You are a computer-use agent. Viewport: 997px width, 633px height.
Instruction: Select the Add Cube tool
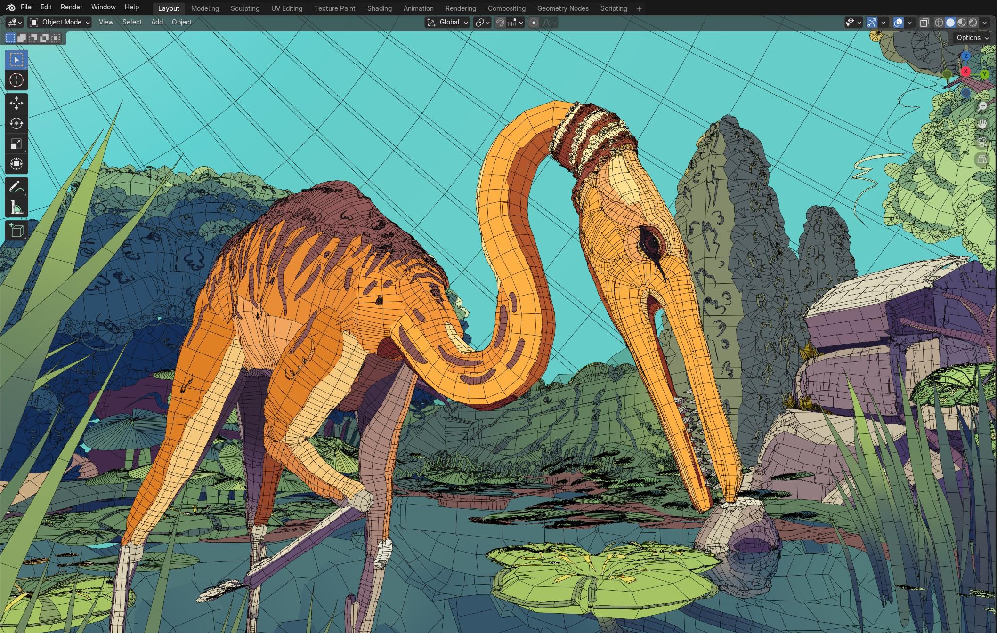(16, 230)
